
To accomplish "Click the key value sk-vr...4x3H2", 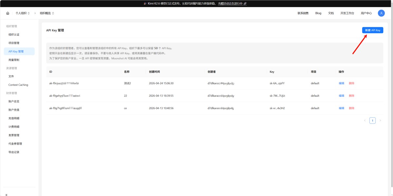I will [x=277, y=108].
